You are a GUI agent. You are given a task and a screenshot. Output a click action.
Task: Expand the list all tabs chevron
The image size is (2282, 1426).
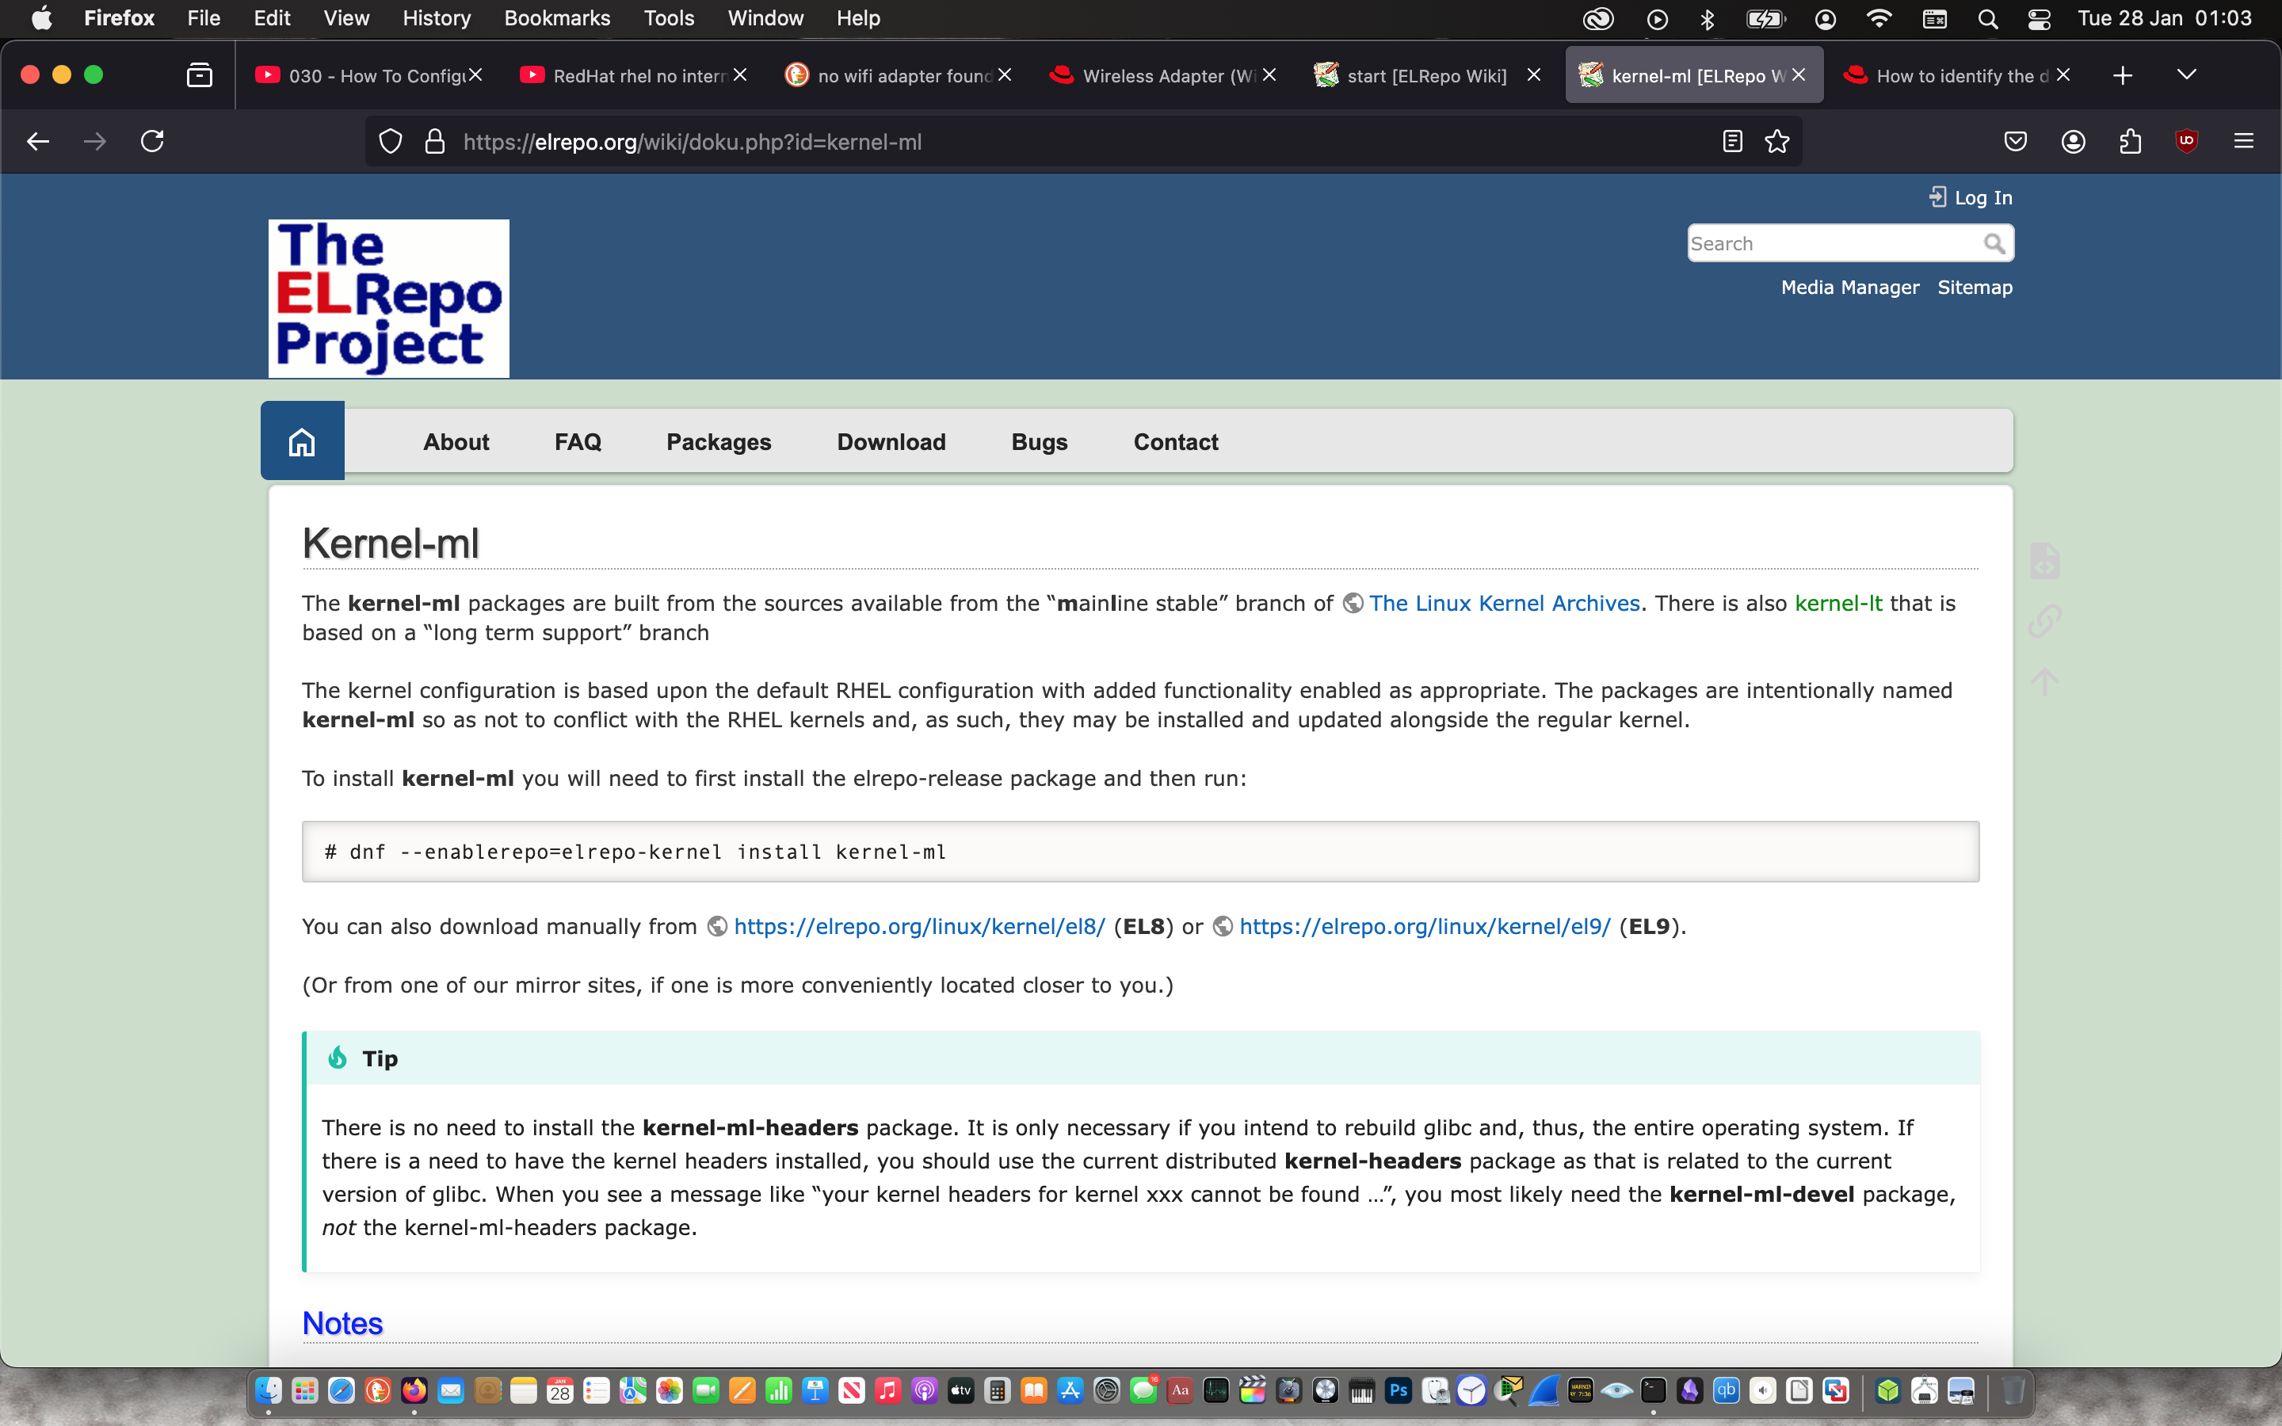(x=2187, y=74)
